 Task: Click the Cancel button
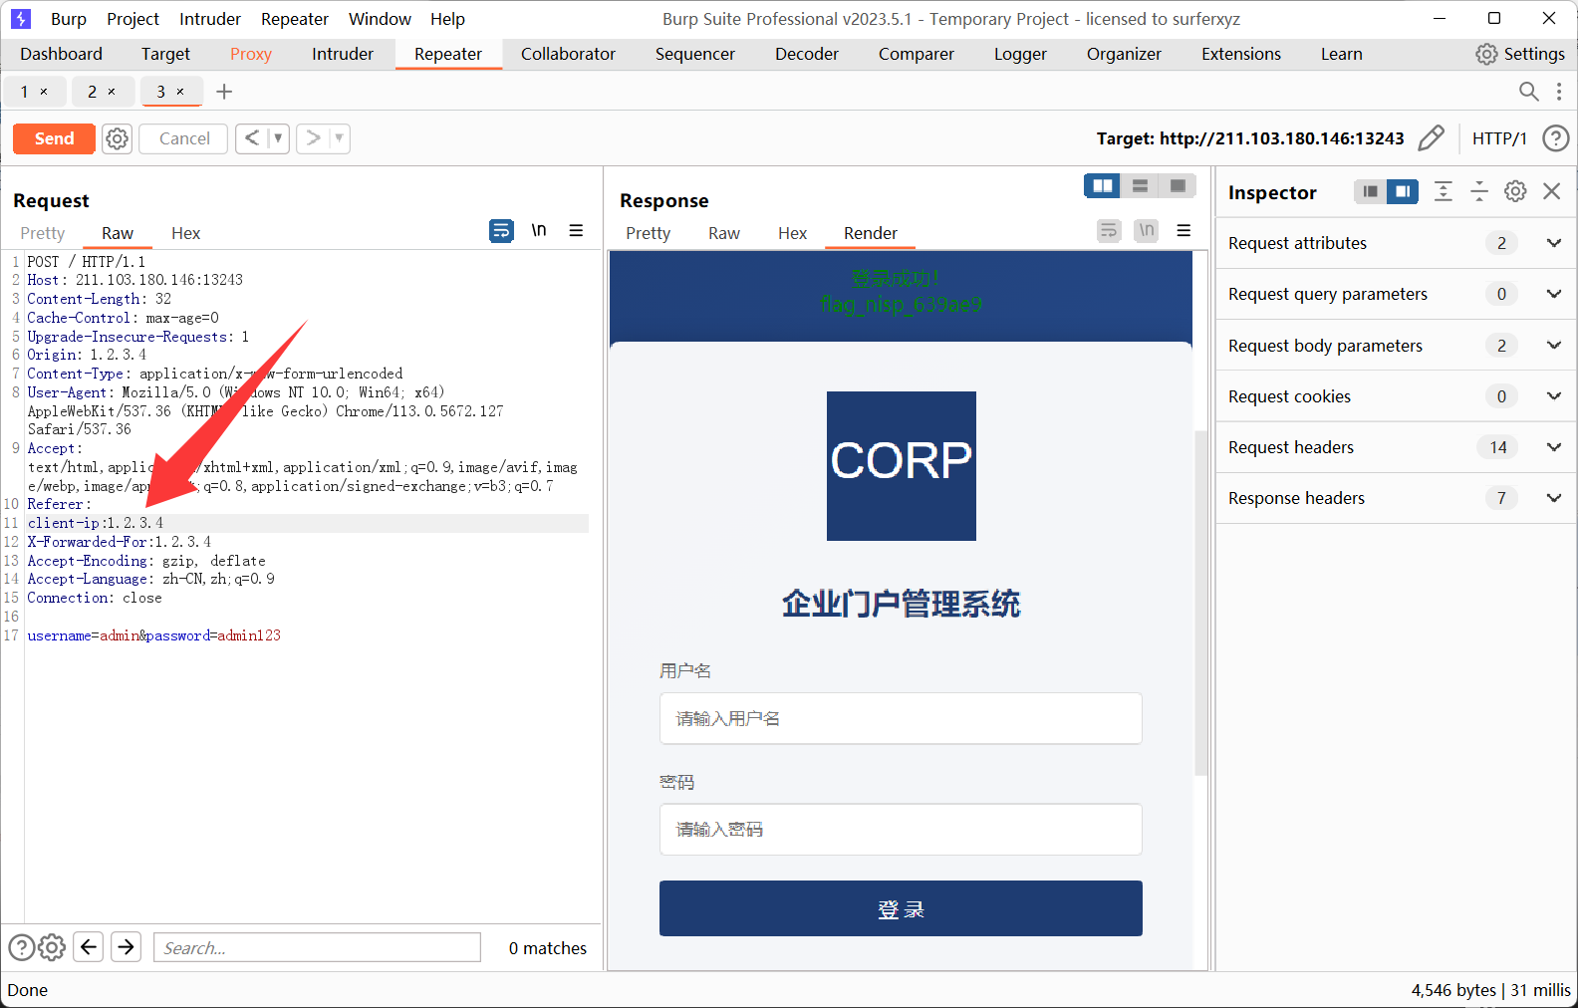pyautogui.click(x=184, y=138)
